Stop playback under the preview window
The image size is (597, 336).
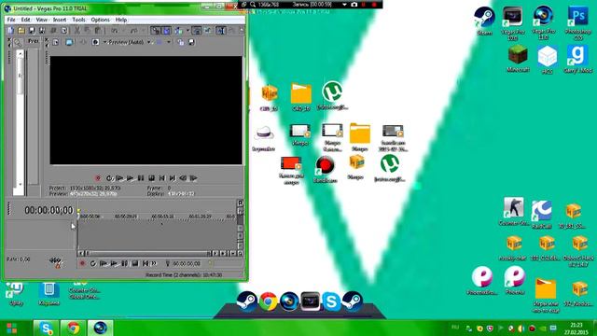[151, 178]
